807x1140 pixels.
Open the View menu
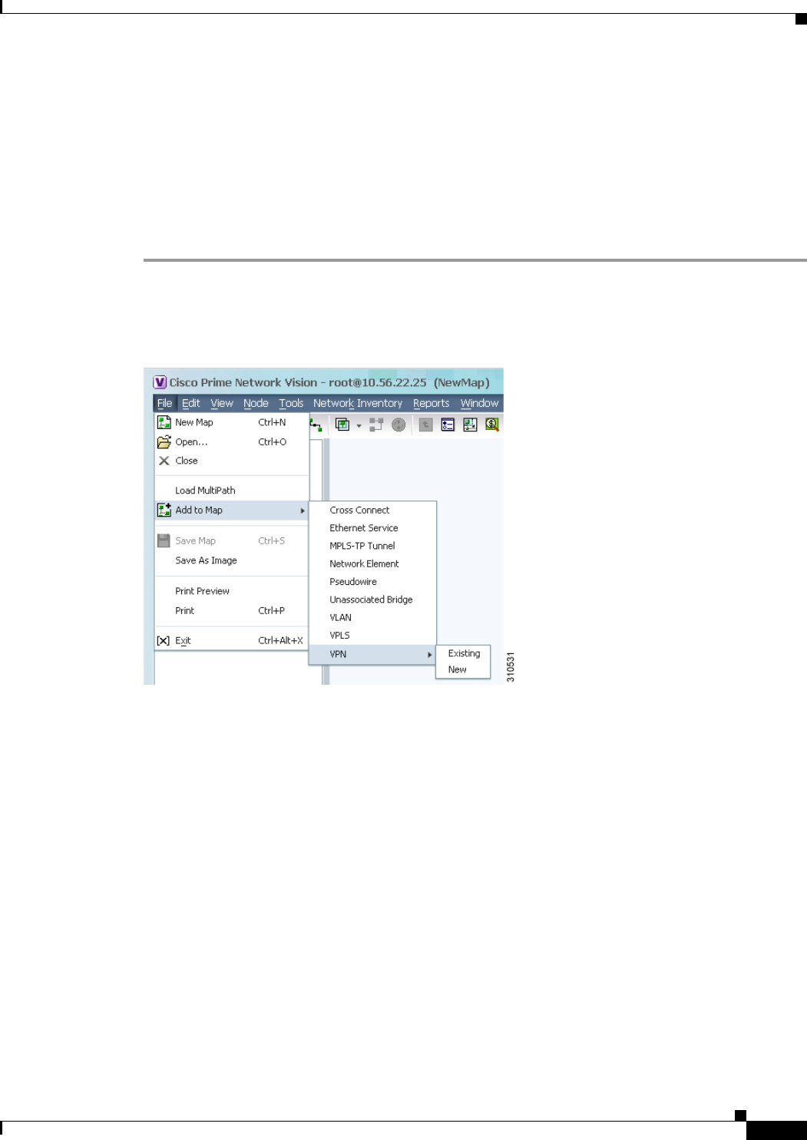(x=222, y=403)
